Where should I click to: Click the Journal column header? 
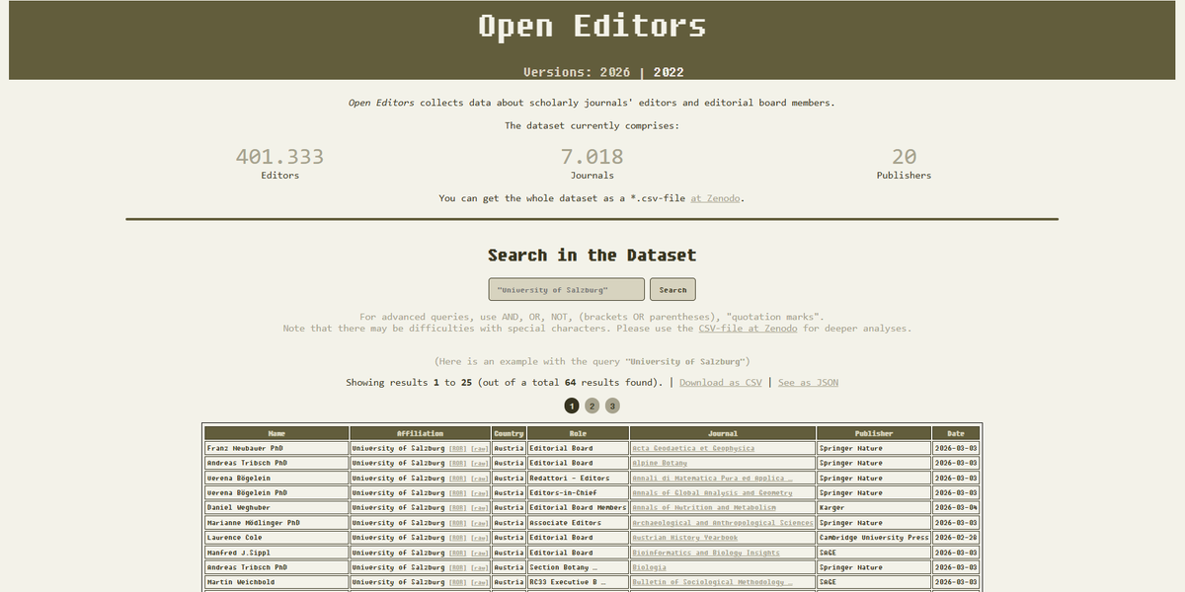tap(723, 433)
